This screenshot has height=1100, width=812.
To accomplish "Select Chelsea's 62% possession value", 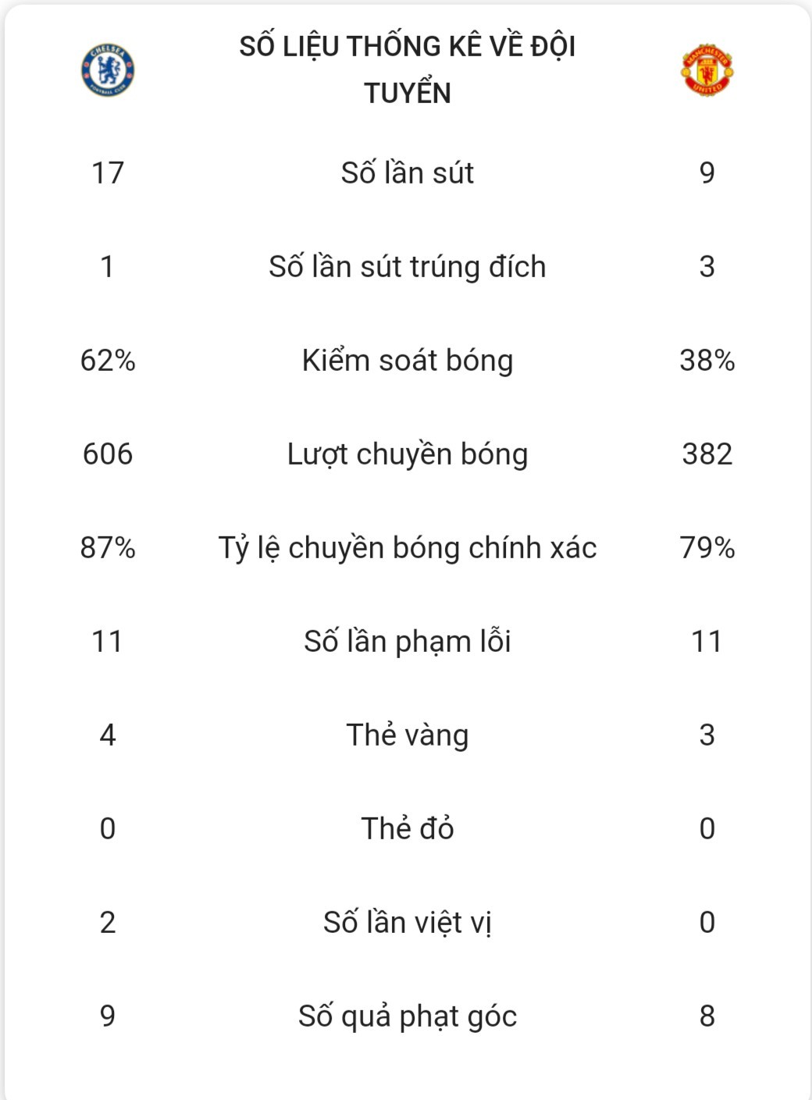I will click(108, 360).
